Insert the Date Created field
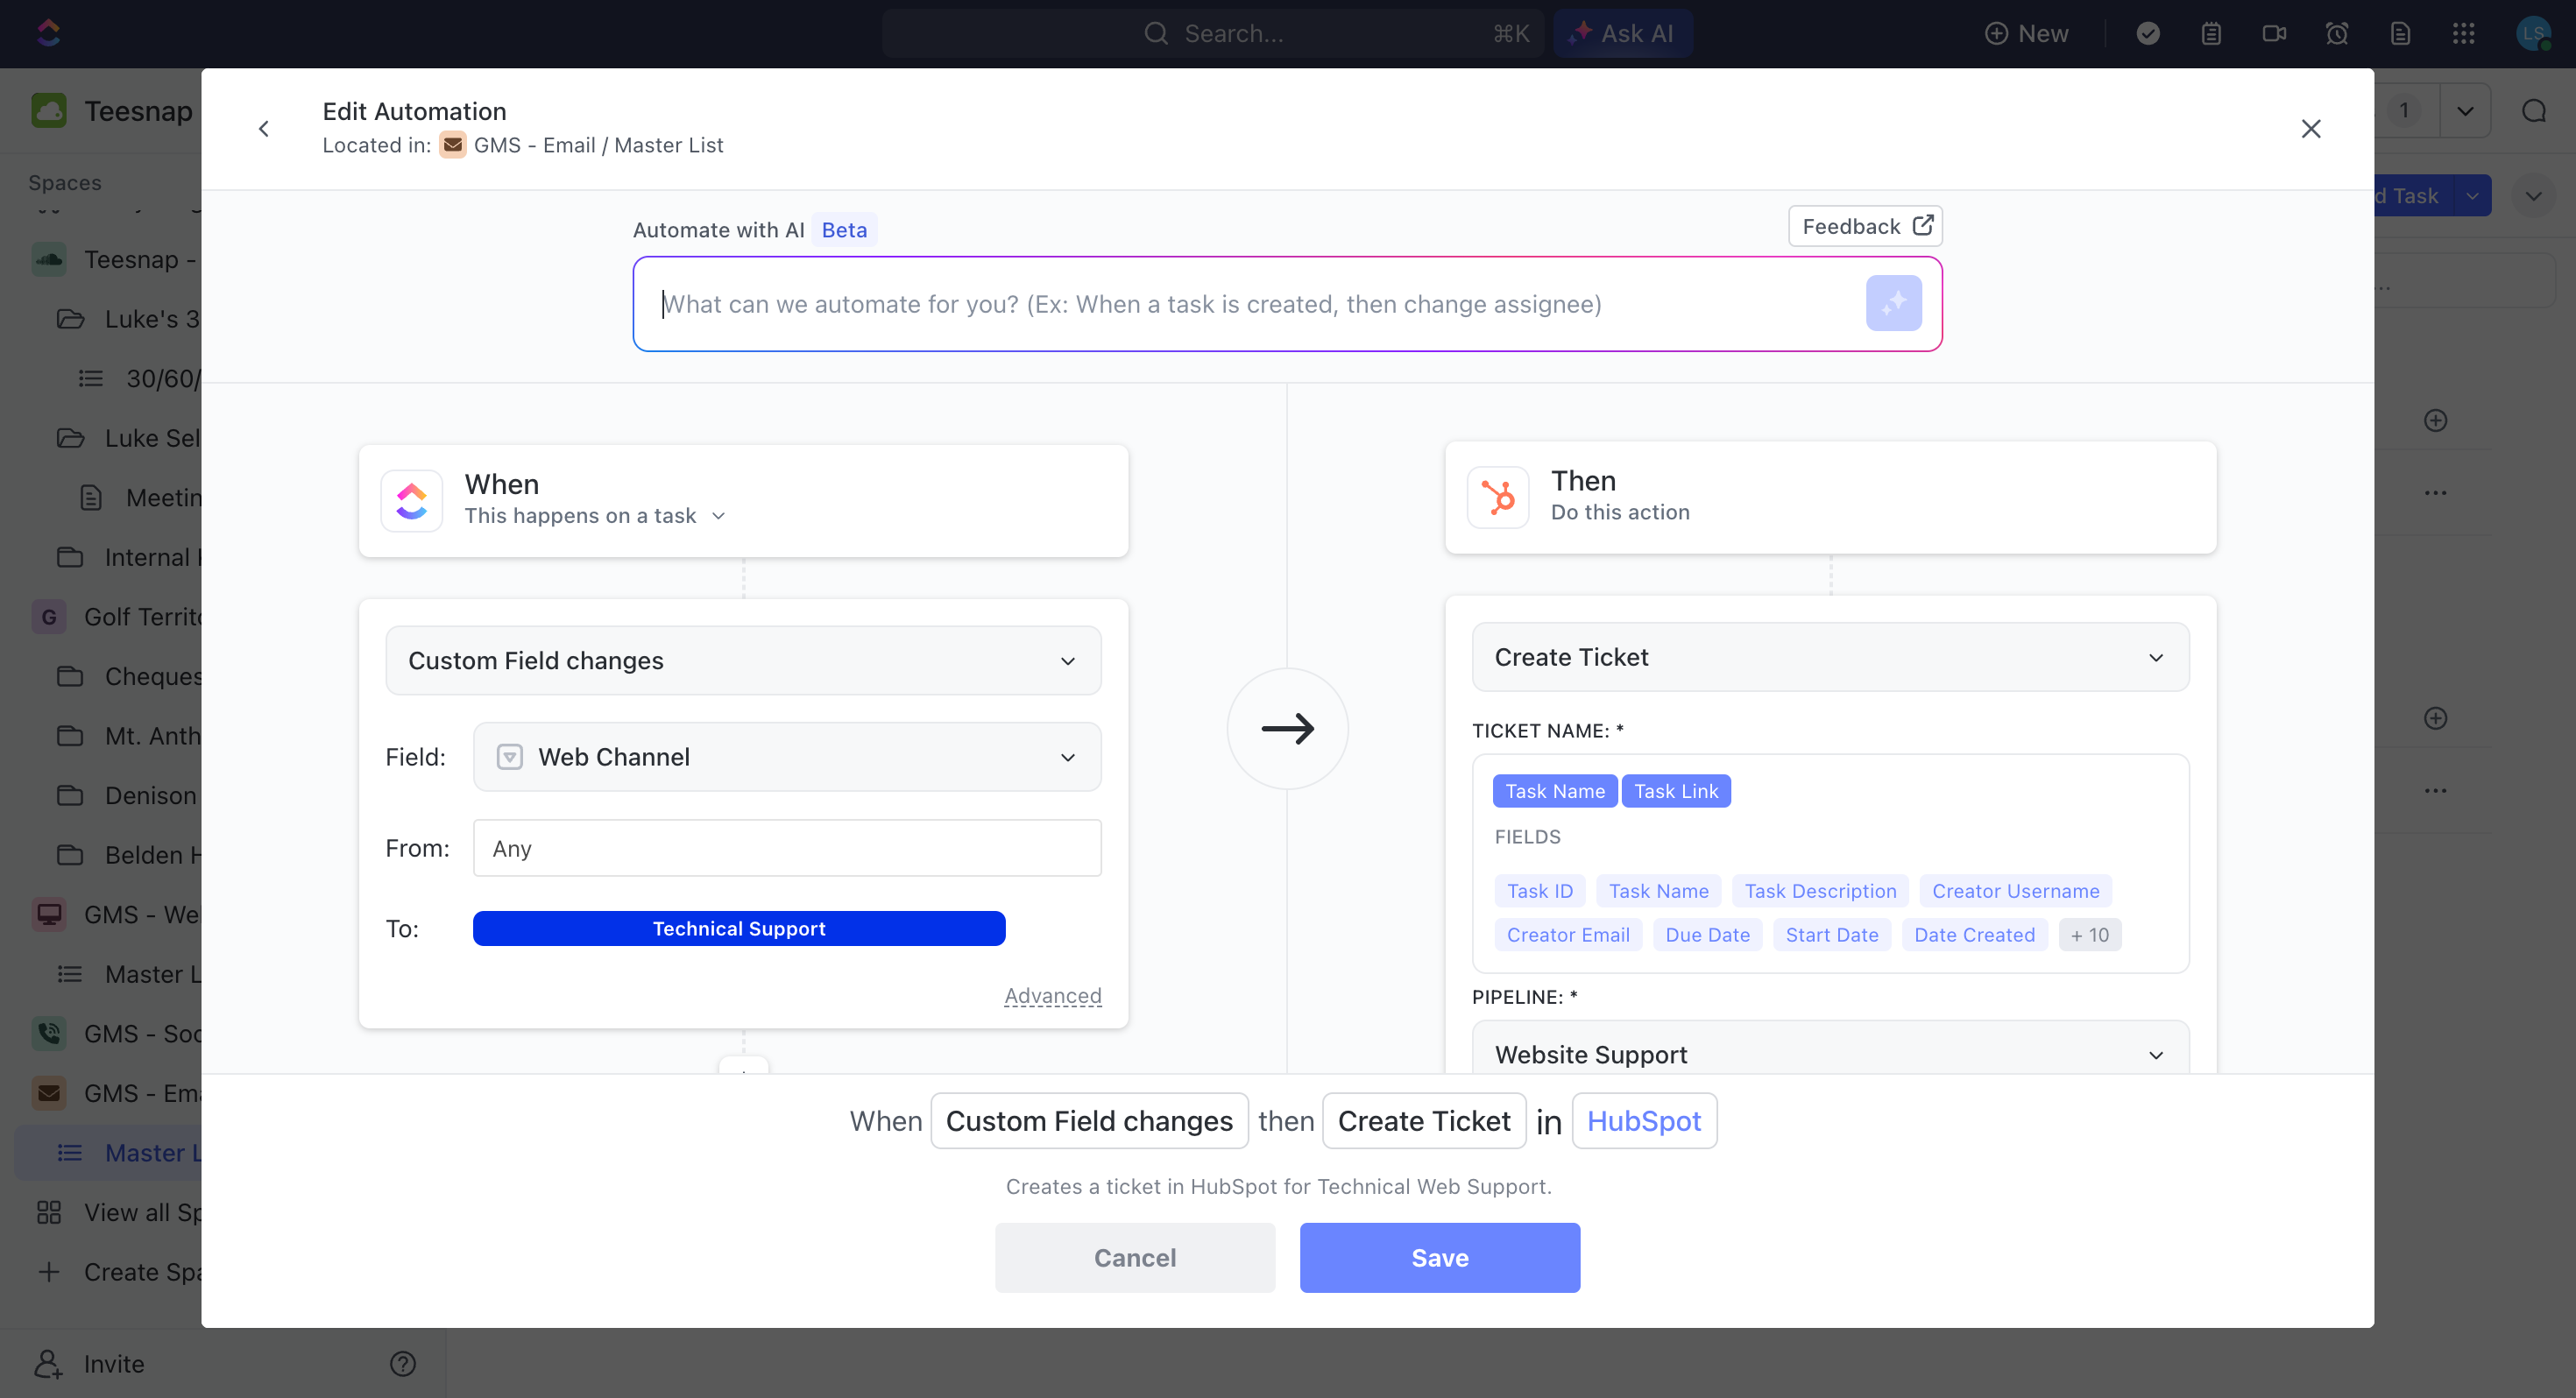This screenshot has width=2576, height=1398. (x=1974, y=934)
